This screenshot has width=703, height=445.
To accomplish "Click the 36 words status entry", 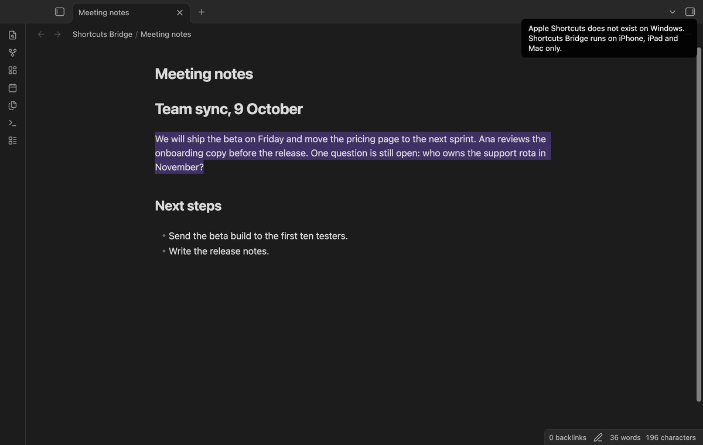I will pos(625,437).
